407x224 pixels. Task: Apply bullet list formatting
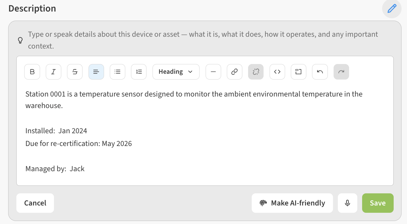click(117, 72)
